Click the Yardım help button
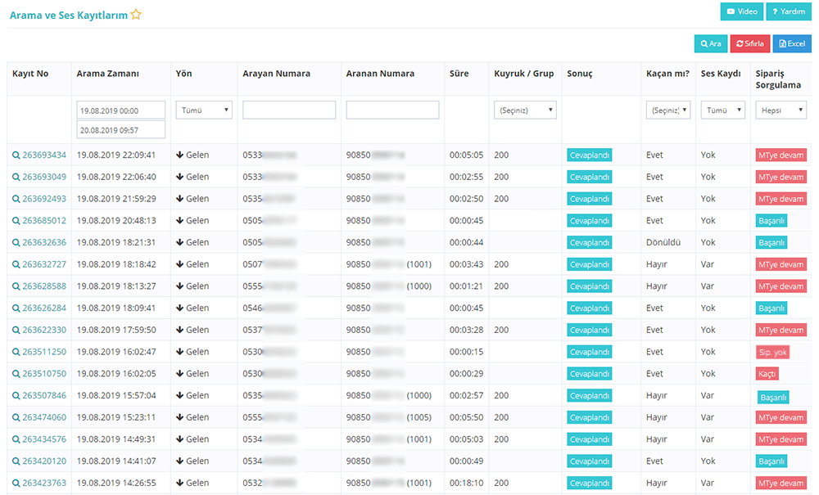The height and width of the screenshot is (495, 819). coord(787,11)
